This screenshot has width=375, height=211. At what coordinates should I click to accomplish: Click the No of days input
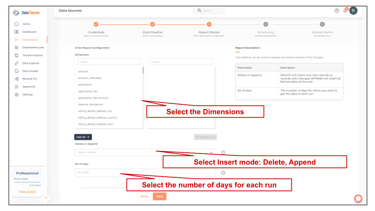click(145, 173)
